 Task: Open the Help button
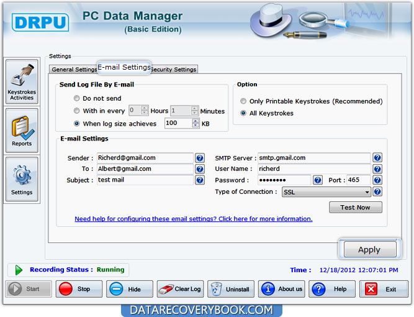point(332,289)
